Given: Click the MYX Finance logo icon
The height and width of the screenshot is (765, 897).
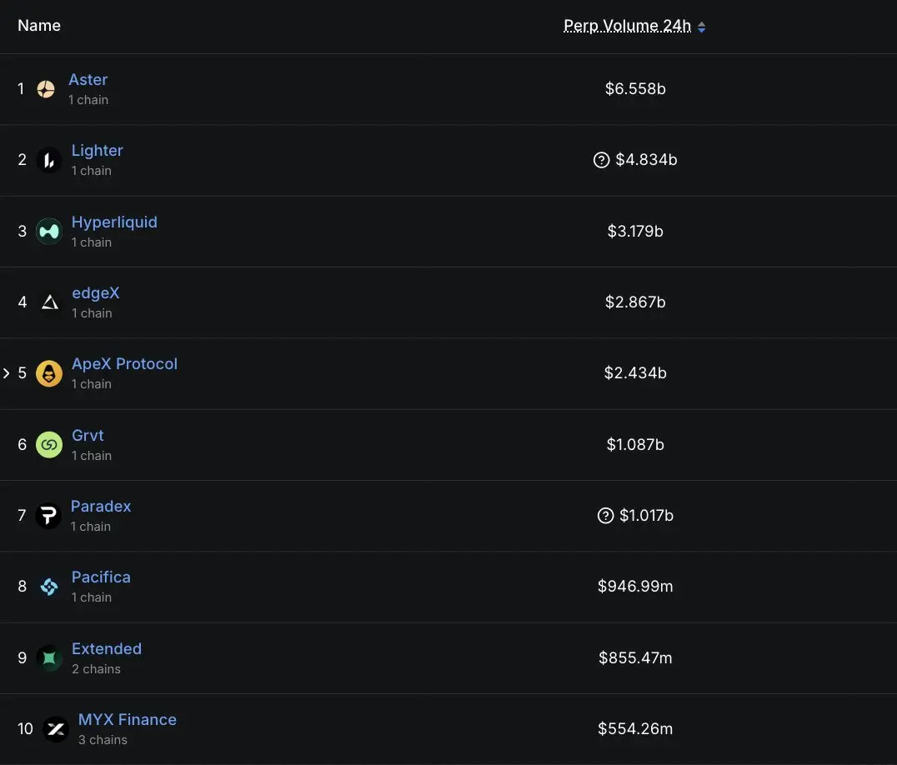Looking at the screenshot, I should (x=56, y=729).
